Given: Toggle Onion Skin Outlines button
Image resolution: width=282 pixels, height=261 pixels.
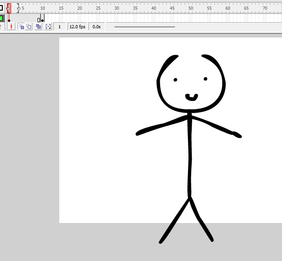Looking at the screenshot, I should pos(29,26).
